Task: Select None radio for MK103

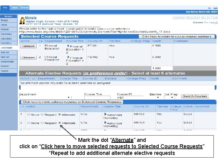Action: click(x=29, y=114)
